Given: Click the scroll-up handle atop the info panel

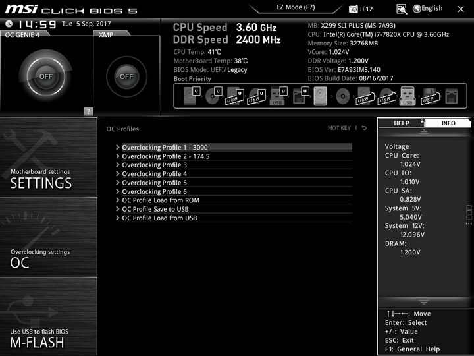Looking at the screenshot, I should tap(423, 131).
